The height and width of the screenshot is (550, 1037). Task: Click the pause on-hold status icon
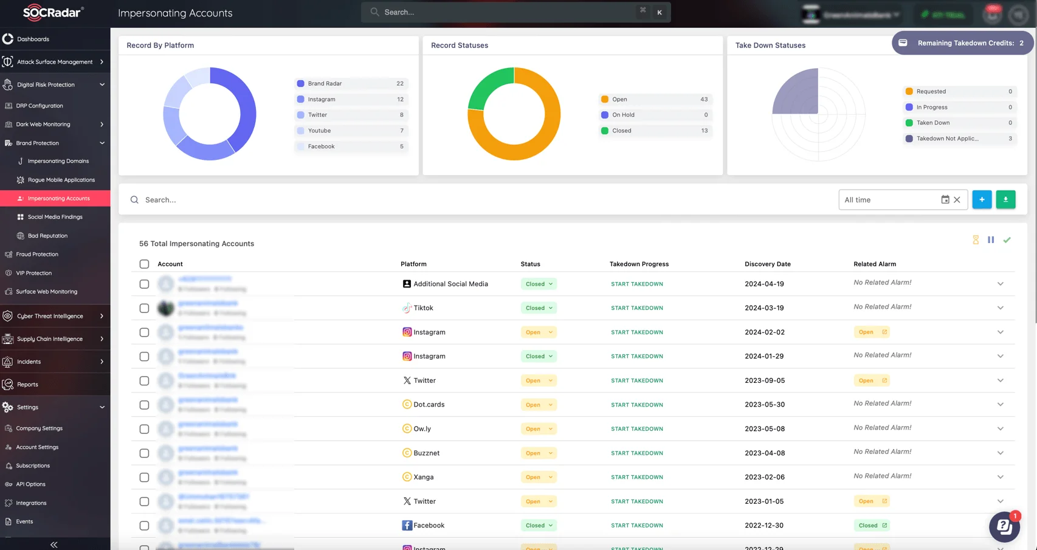[x=991, y=240]
